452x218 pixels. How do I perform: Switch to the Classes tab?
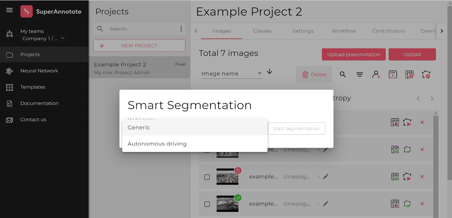(262, 31)
